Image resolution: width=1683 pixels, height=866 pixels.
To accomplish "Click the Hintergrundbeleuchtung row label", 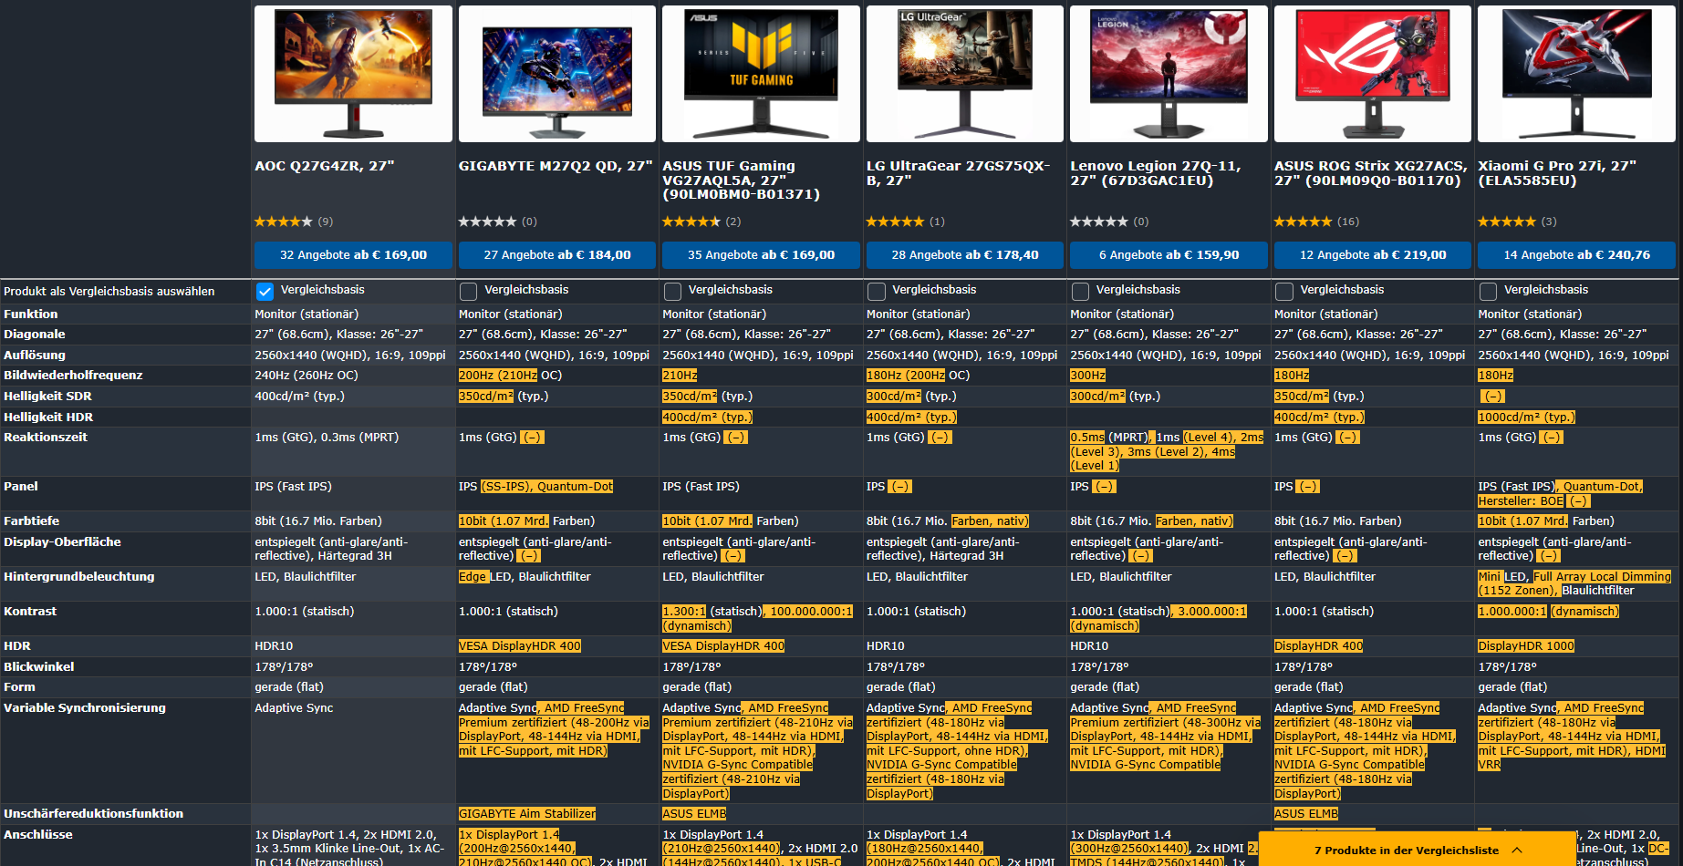I will (79, 576).
